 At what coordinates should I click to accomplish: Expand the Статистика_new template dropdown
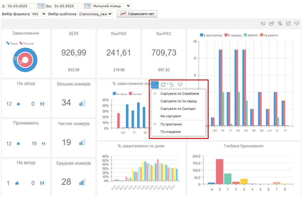[95, 14]
